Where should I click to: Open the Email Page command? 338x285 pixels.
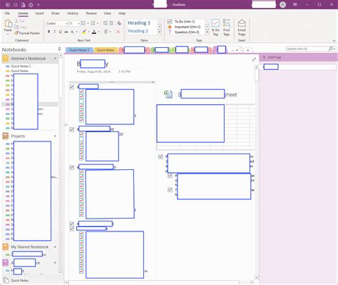pos(242,28)
